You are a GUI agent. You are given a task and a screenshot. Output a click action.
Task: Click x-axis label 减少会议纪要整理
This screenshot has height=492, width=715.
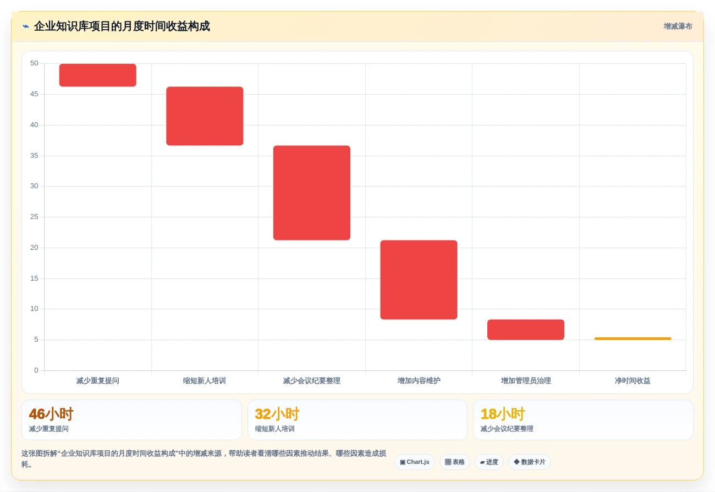[312, 381]
